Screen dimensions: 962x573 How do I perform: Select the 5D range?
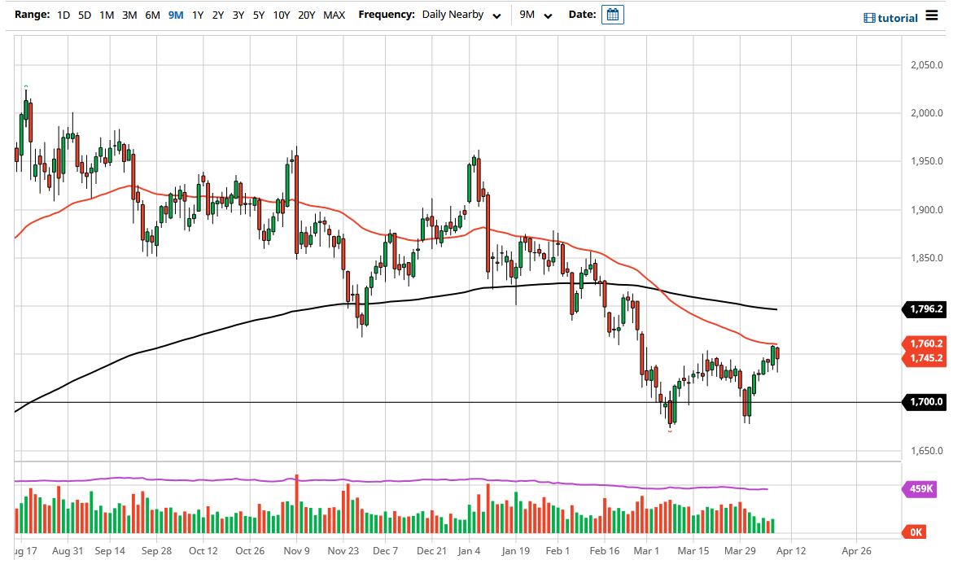pyautogui.click(x=85, y=15)
